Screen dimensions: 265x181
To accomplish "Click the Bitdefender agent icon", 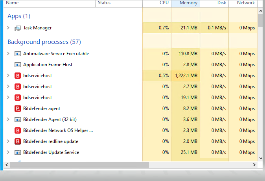I will point(18,109).
